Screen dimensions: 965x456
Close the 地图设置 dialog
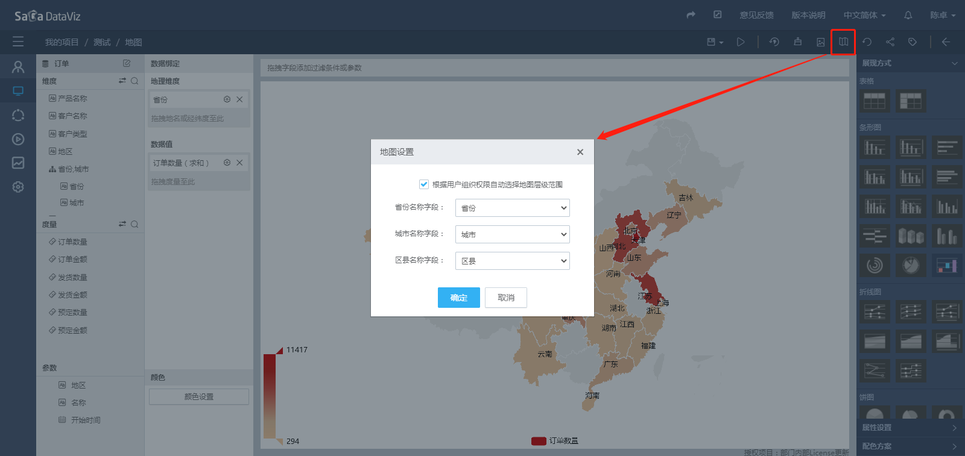(580, 152)
